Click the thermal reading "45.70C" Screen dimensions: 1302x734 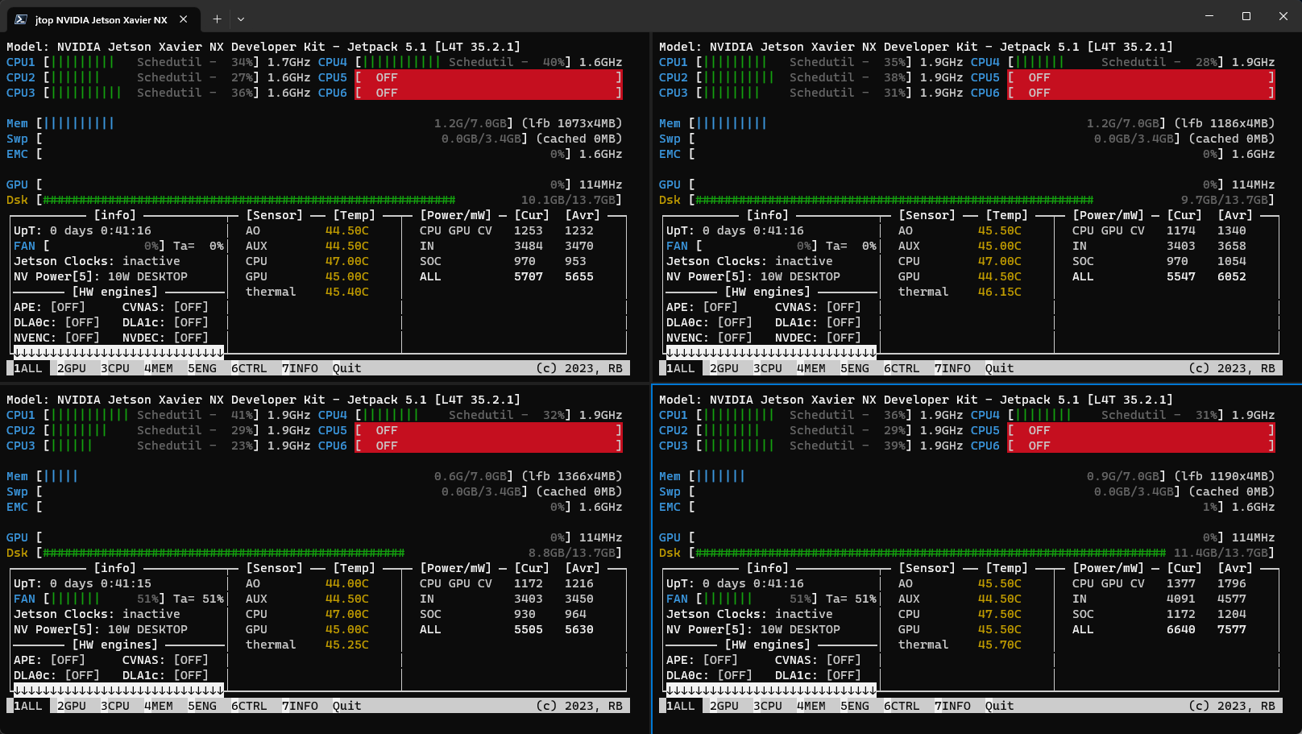tap(1000, 645)
